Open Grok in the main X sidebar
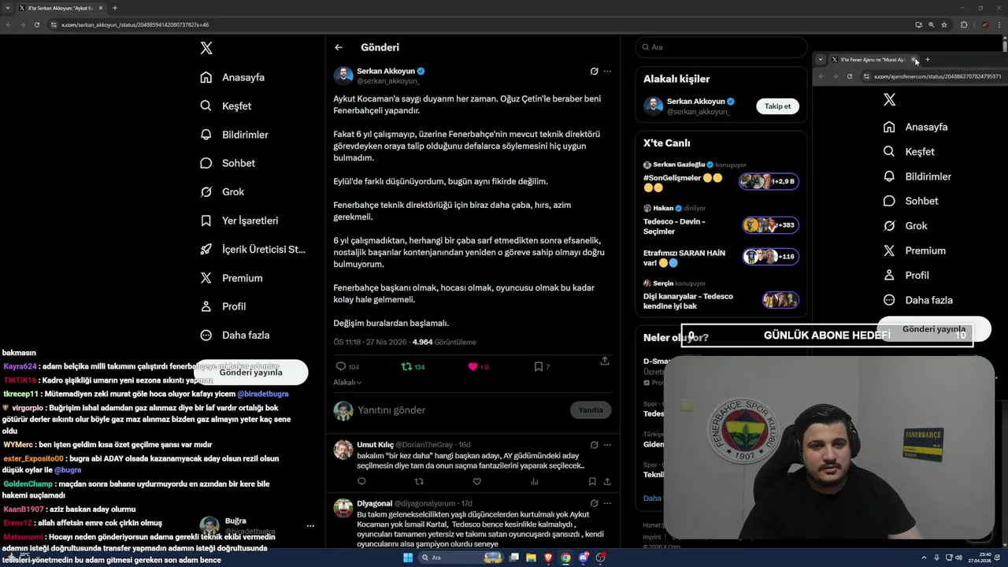This screenshot has height=567, width=1008. click(x=222, y=191)
